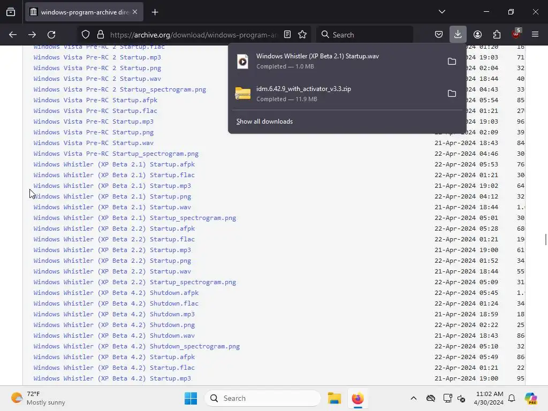Image resolution: width=548 pixels, height=411 pixels.
Task: Open File Explorer from taskbar
Action: point(334,398)
